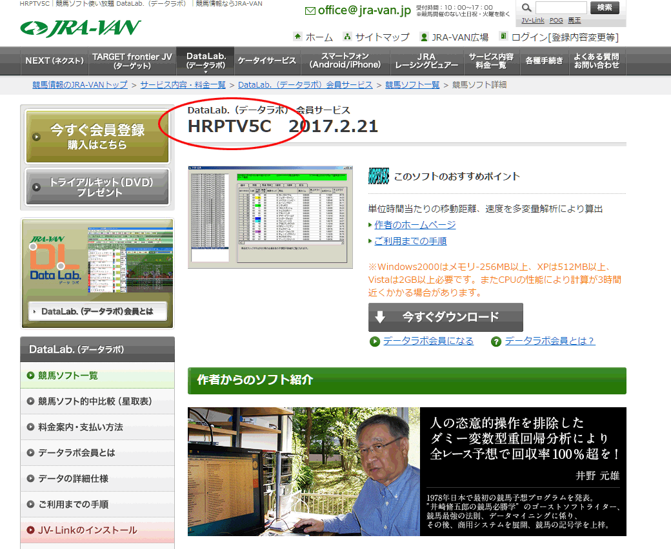Screen dimensions: 671x549
Task: Click the down arrow on the download button
Action: pyautogui.click(x=380, y=316)
